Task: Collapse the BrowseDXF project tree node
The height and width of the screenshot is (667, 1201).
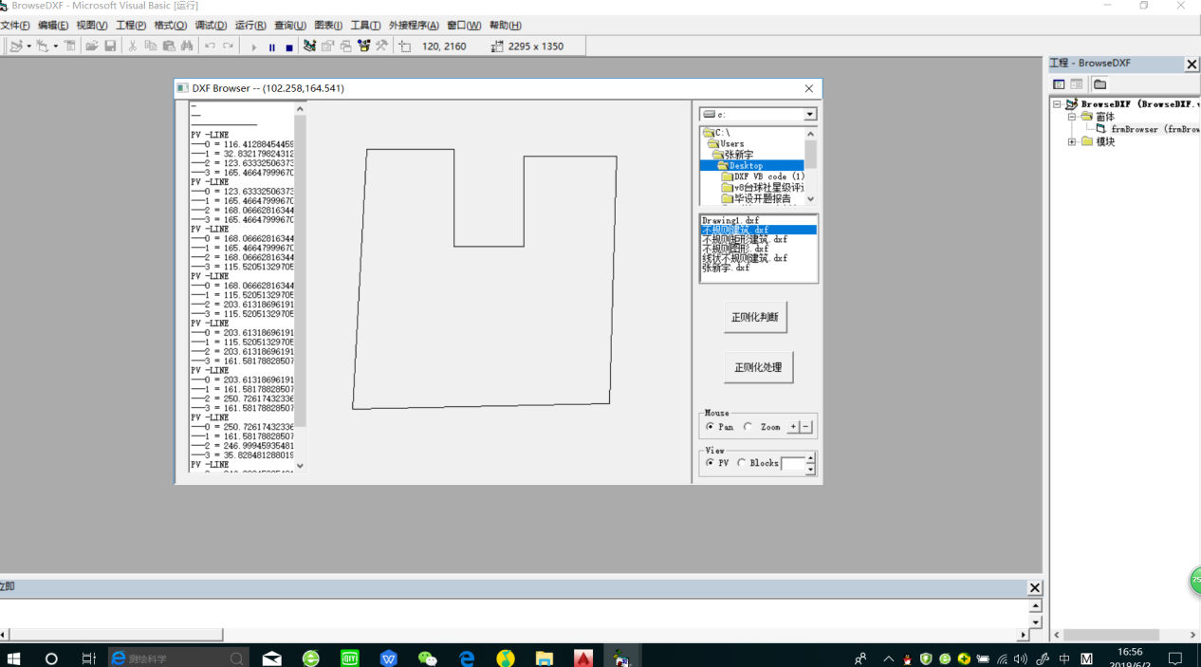Action: (1057, 104)
